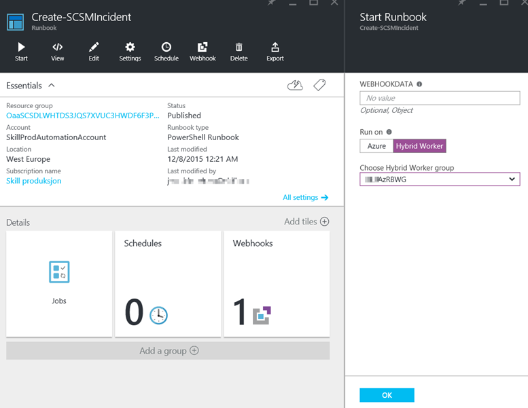528x408 pixels.
Task: Click the WEBHOOKDATA input field
Action: click(440, 98)
